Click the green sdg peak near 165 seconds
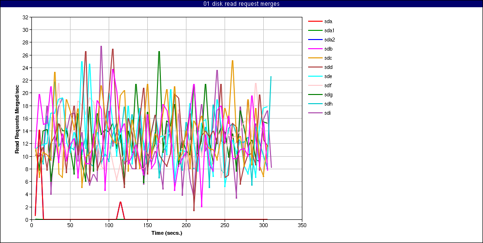 pyautogui.click(x=159, y=52)
